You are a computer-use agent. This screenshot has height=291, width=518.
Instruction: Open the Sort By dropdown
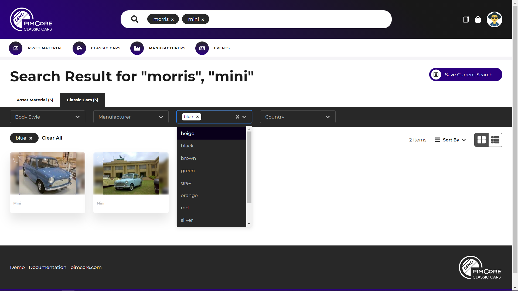click(450, 140)
